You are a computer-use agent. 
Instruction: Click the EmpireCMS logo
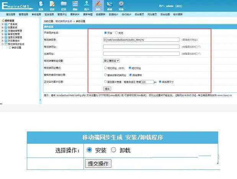[17, 6]
